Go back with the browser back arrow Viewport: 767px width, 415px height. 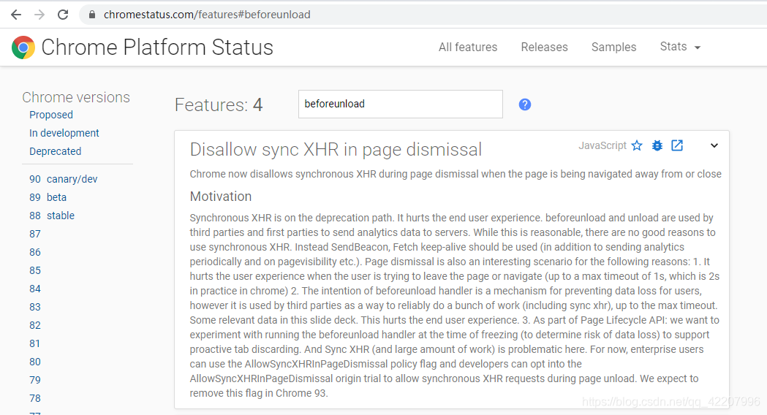(16, 15)
